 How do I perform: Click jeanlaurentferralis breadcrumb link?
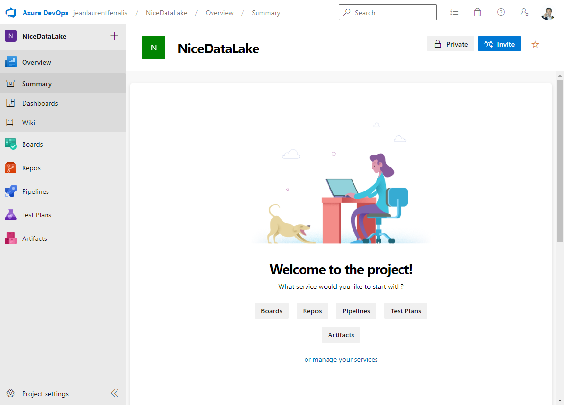pos(100,13)
